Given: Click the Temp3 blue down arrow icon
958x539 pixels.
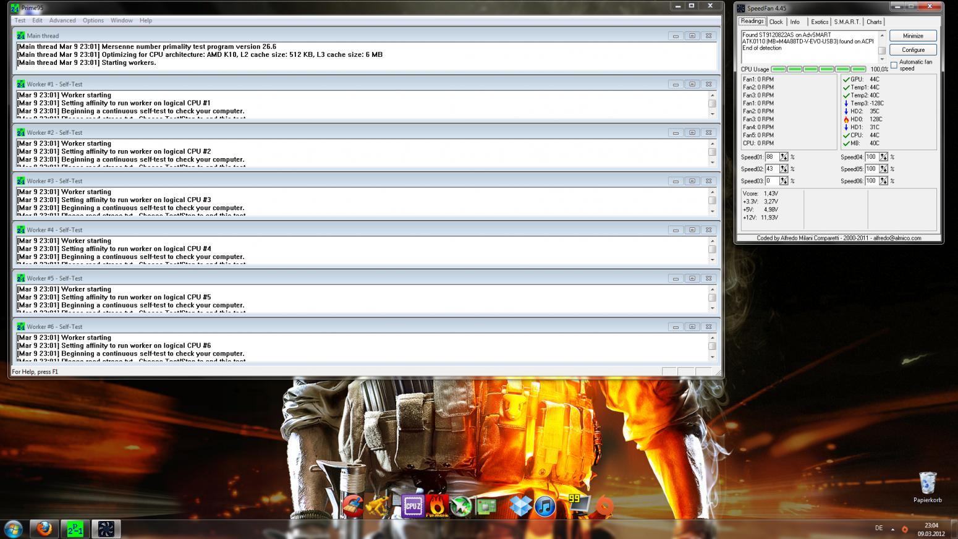Looking at the screenshot, I should tap(846, 103).
